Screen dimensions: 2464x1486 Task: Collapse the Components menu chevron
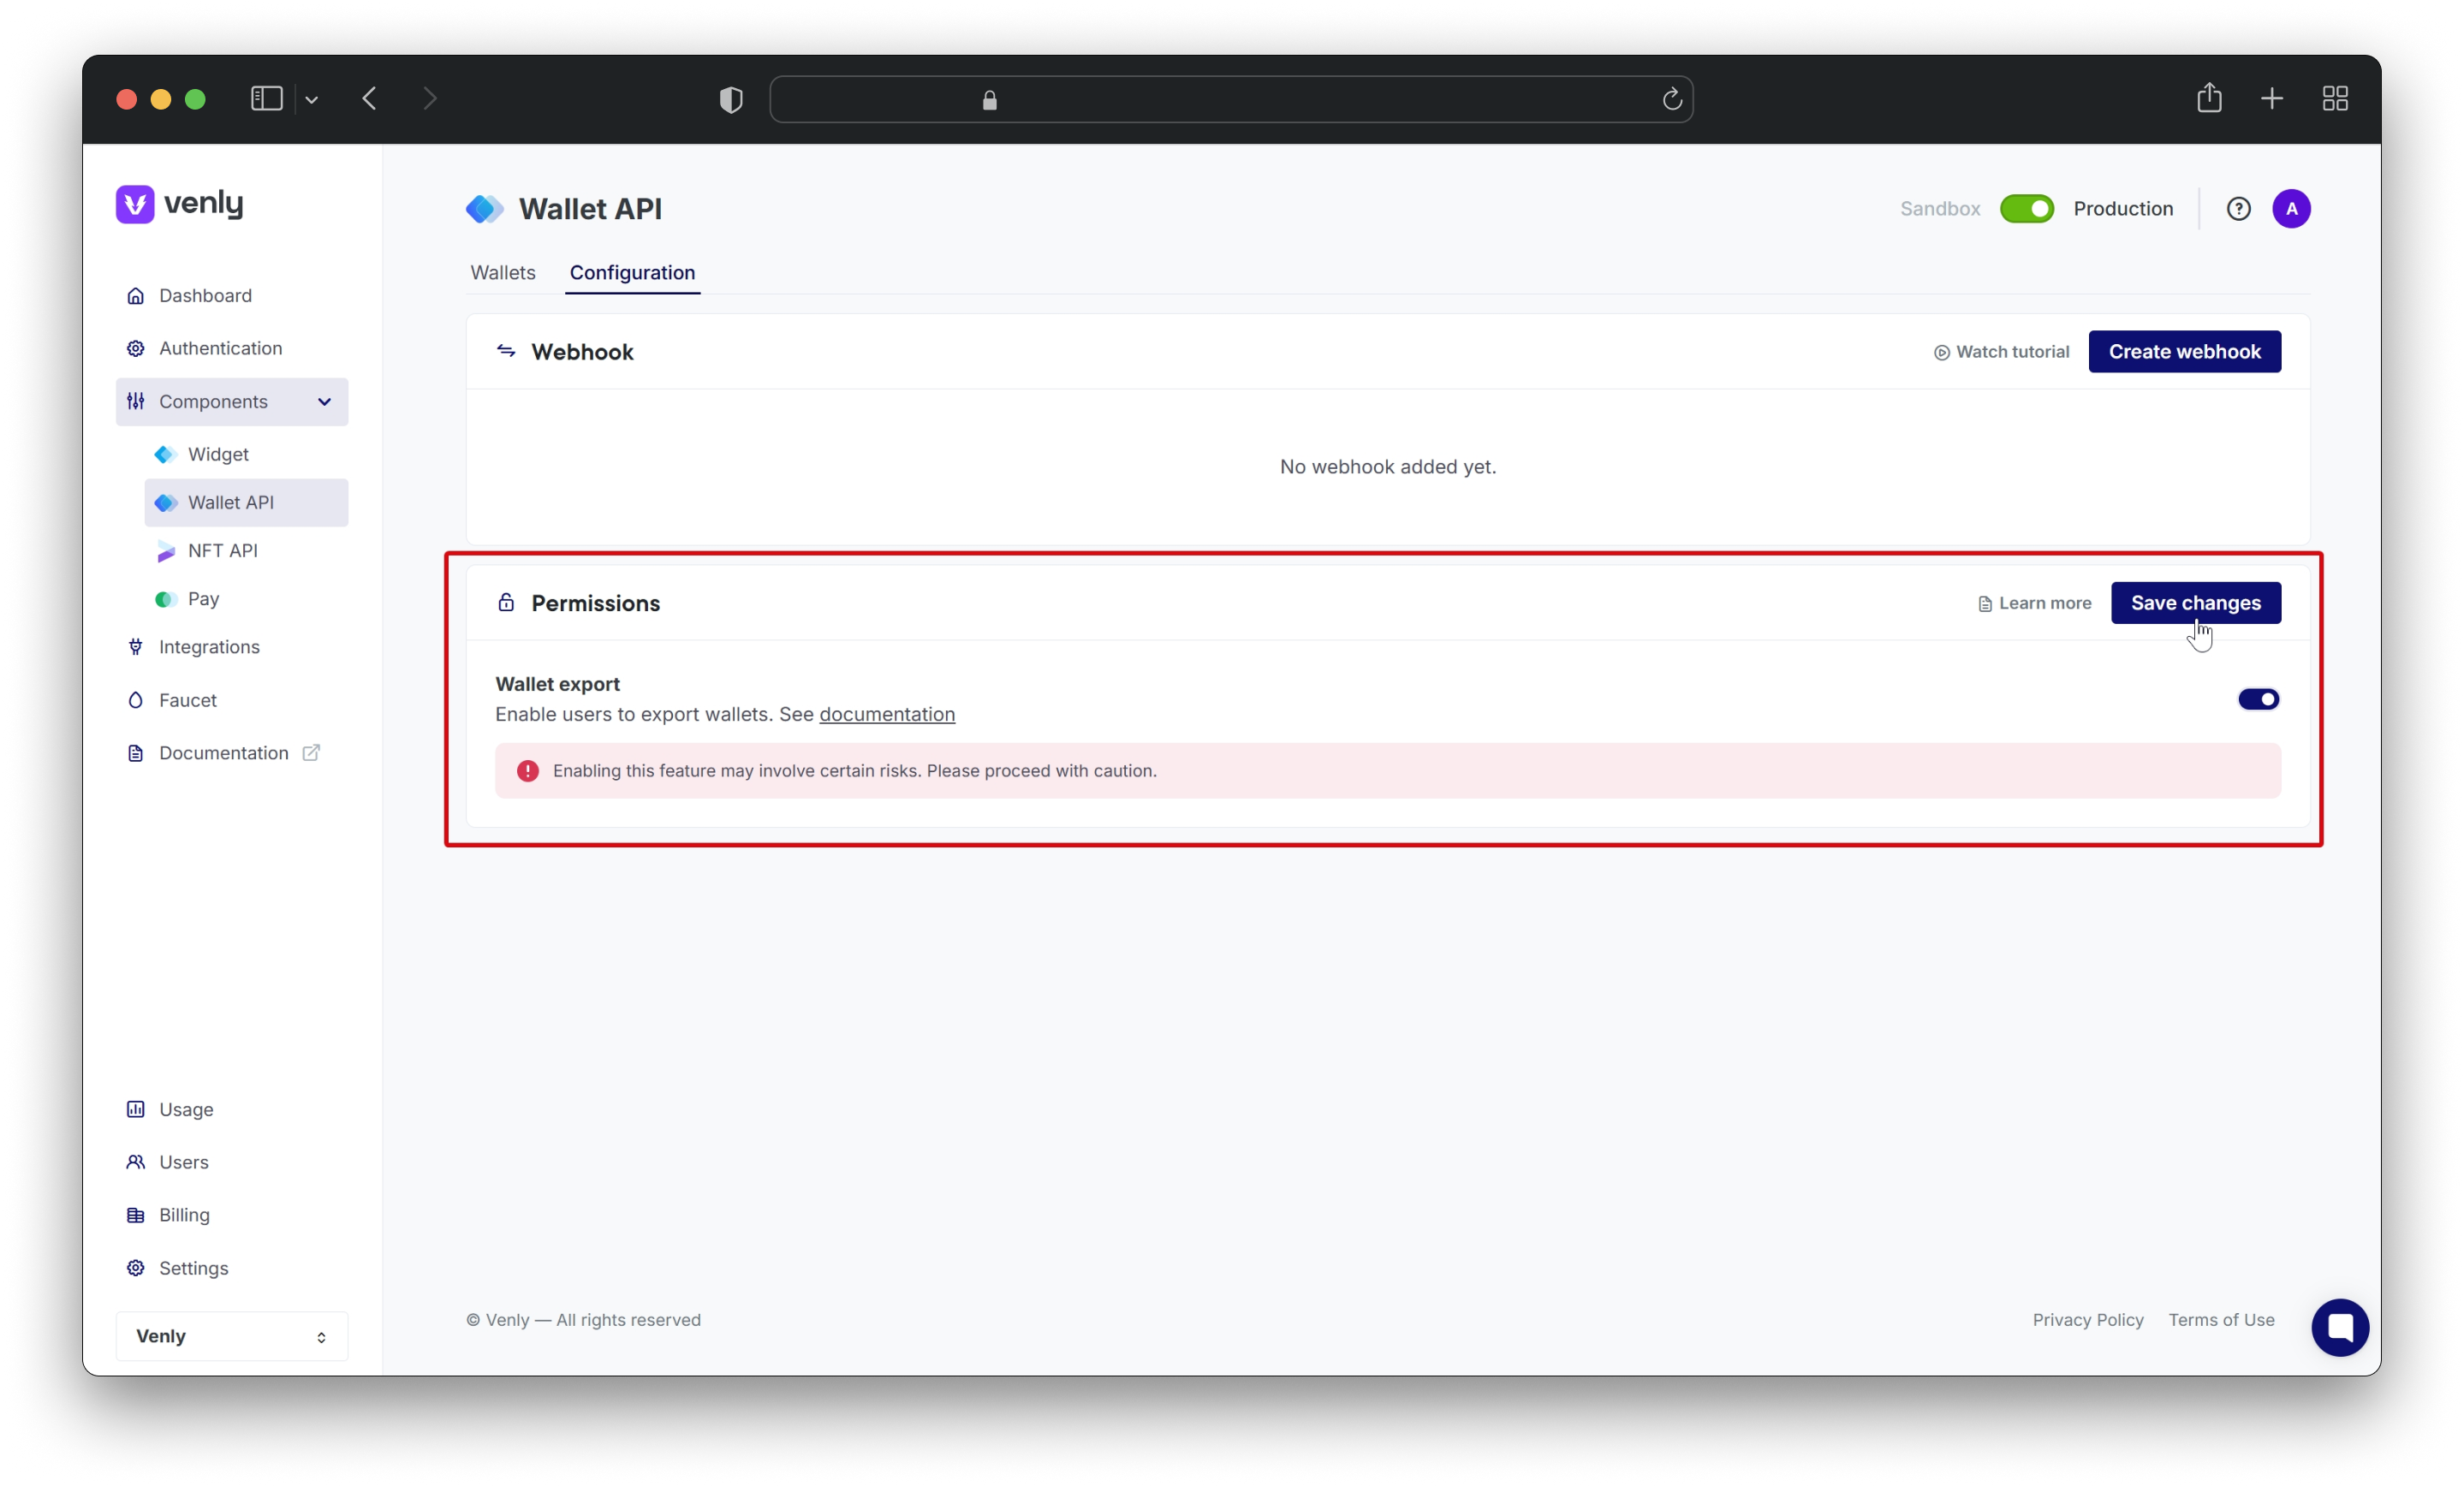point(324,402)
